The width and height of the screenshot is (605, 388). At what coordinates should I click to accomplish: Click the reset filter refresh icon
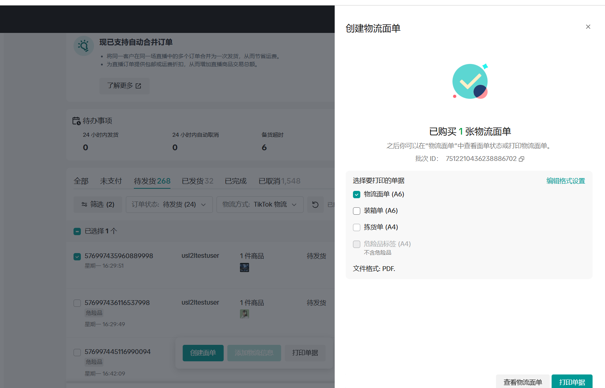click(x=315, y=204)
